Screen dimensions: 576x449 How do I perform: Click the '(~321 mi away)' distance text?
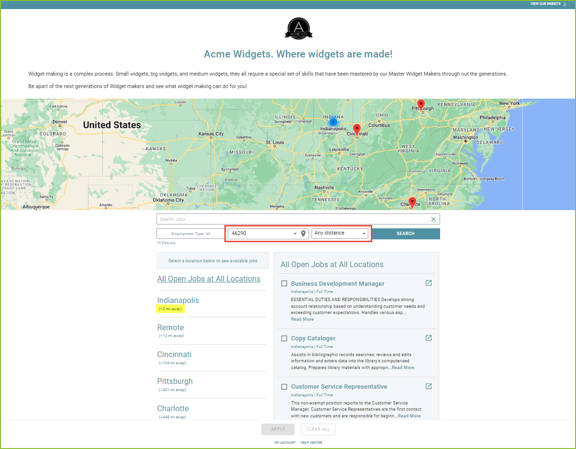tap(172, 390)
